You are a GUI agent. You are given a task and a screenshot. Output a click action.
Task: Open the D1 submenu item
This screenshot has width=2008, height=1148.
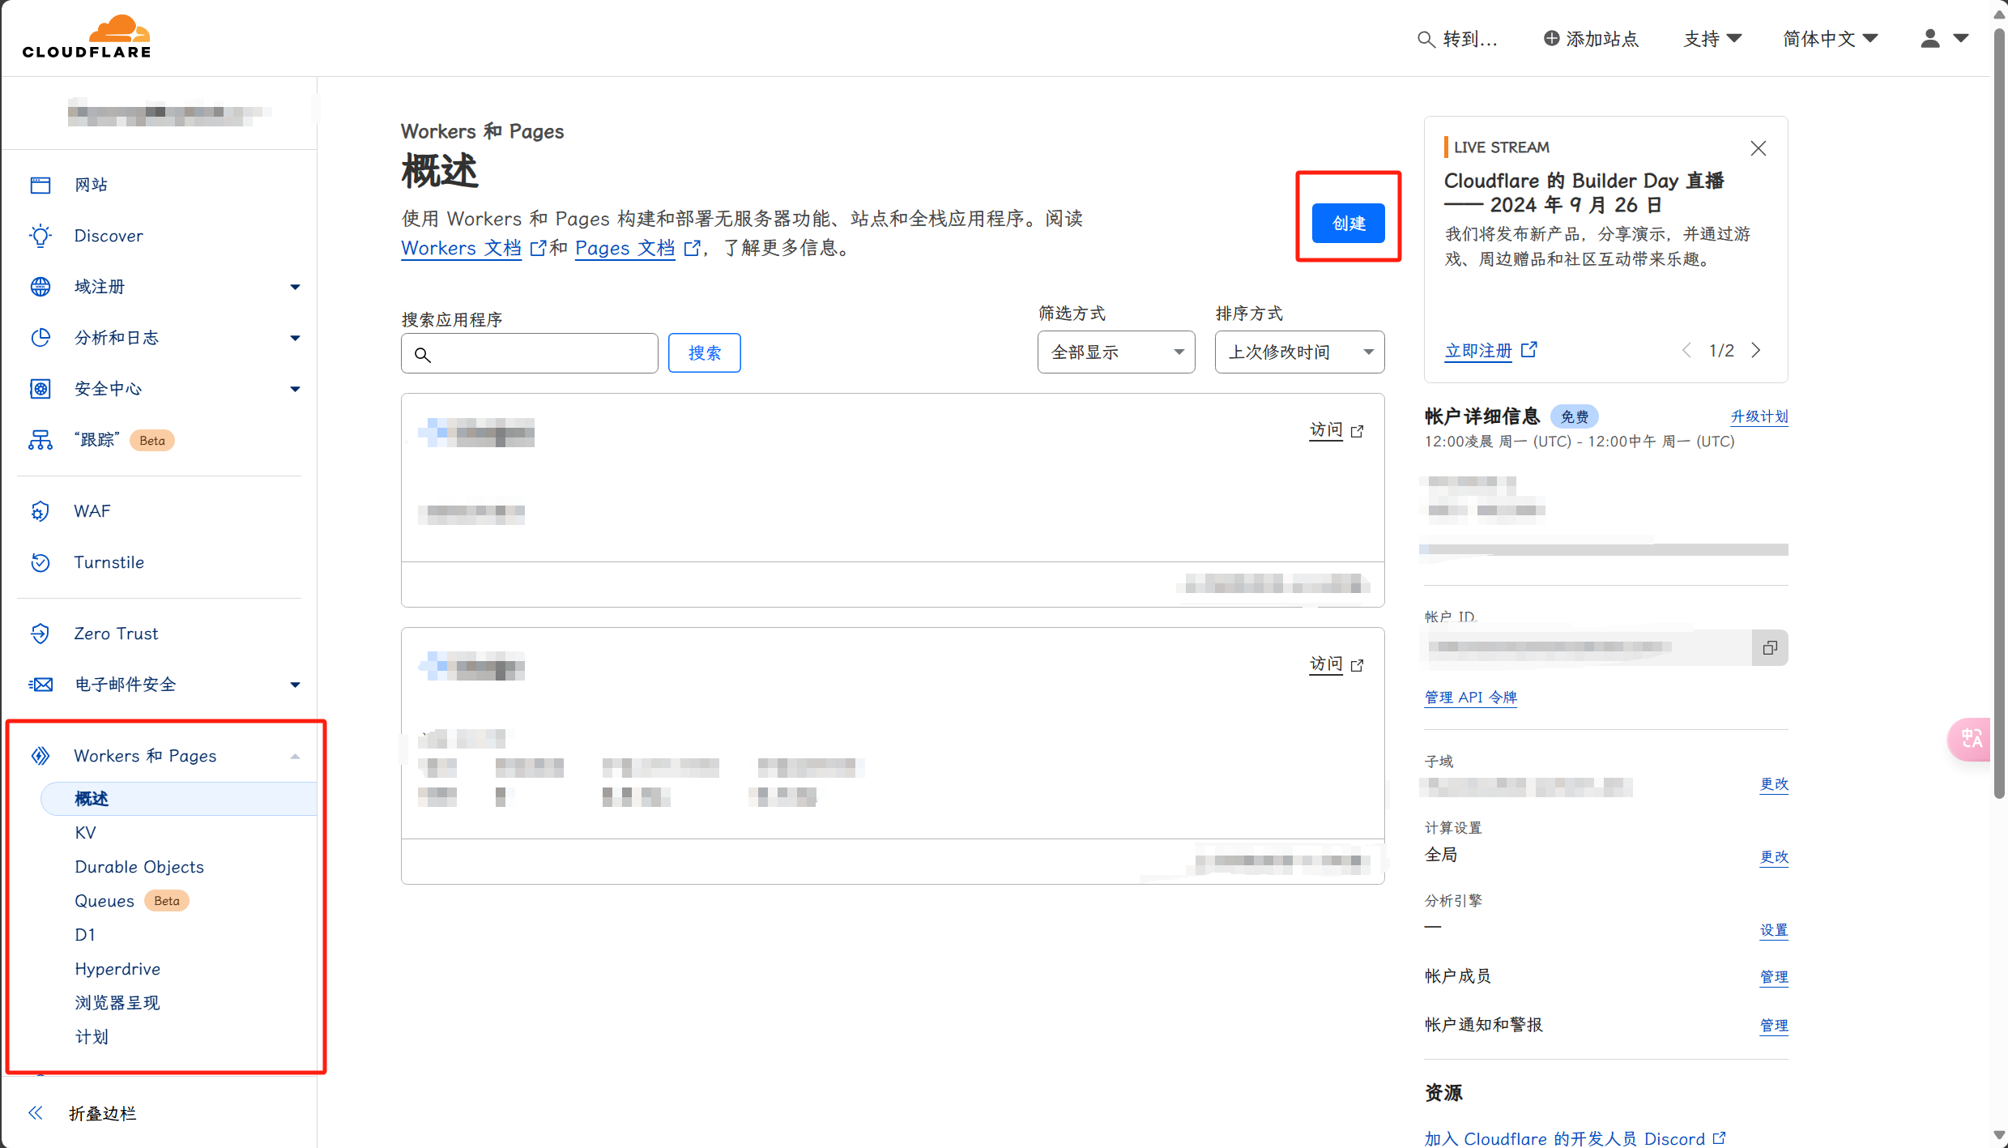pyautogui.click(x=85, y=935)
